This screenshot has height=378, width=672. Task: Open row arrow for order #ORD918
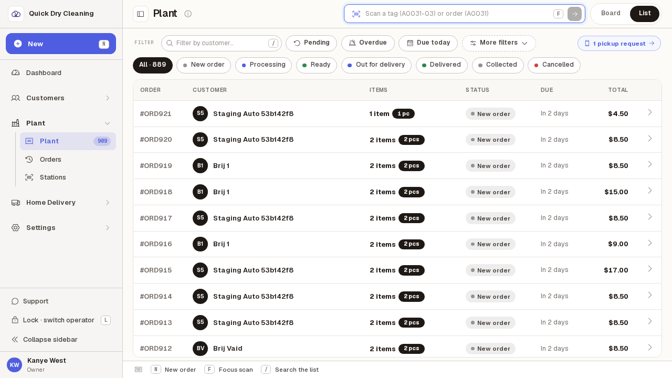tap(650, 191)
